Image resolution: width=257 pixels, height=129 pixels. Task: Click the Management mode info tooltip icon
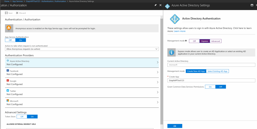[x=186, y=41]
